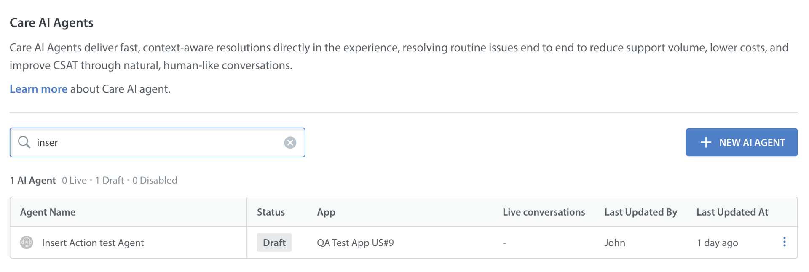
Task: Clear the search field with the X icon
Action: (x=290, y=143)
